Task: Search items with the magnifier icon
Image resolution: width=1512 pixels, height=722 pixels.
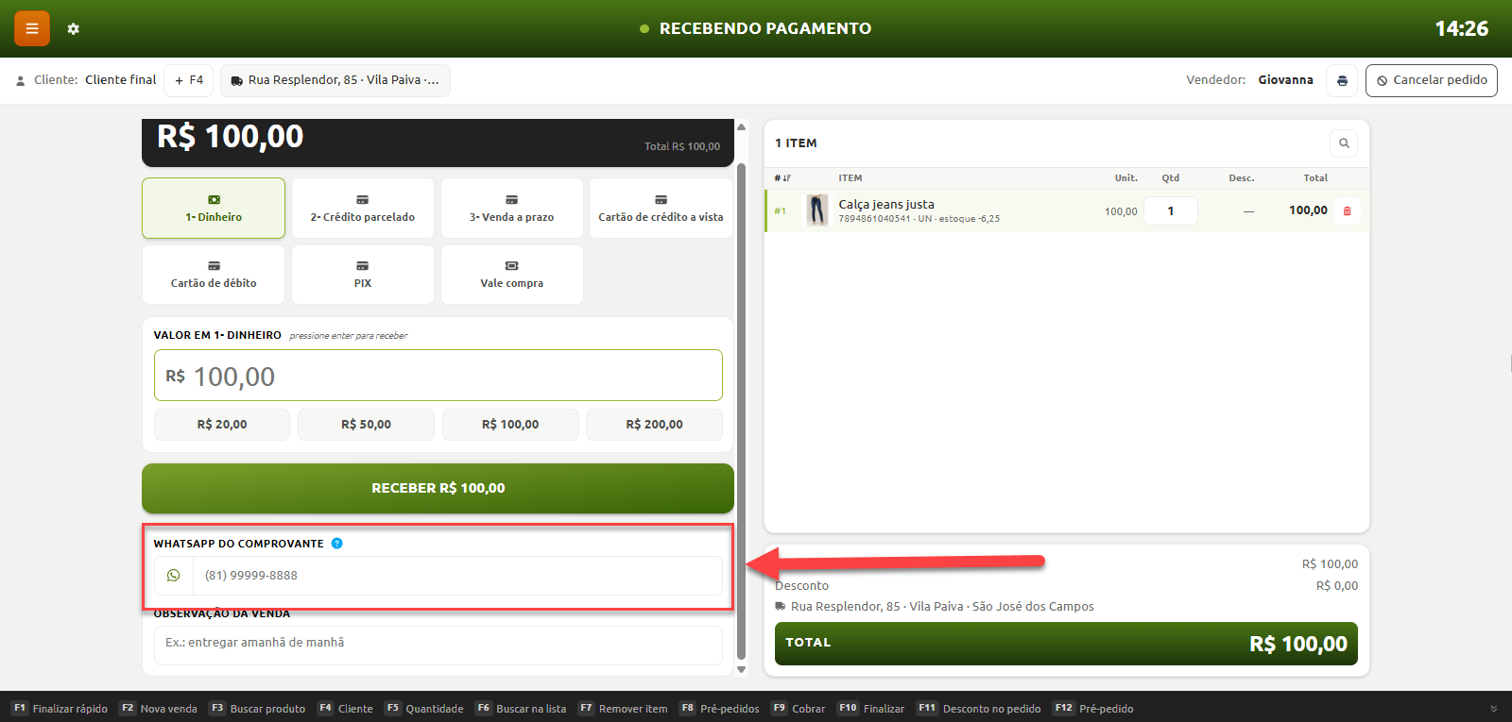Action: pos(1344,143)
